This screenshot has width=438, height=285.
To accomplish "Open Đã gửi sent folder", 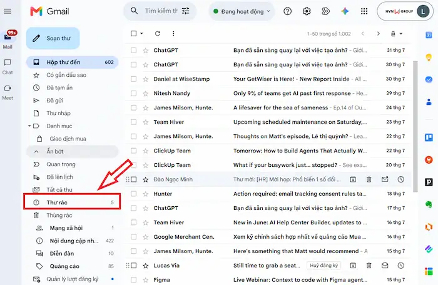I will [73, 101].
